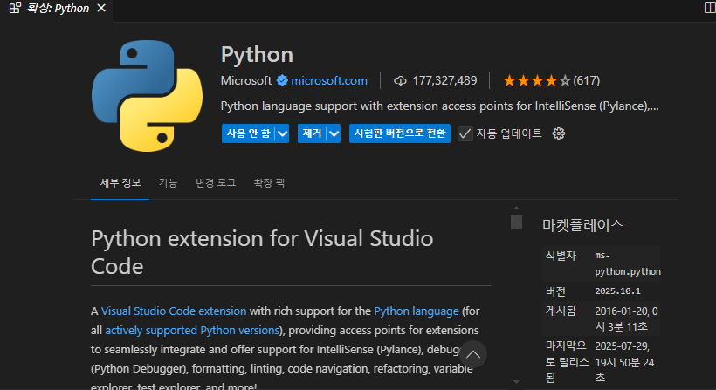Click the 제거 button

click(313, 133)
